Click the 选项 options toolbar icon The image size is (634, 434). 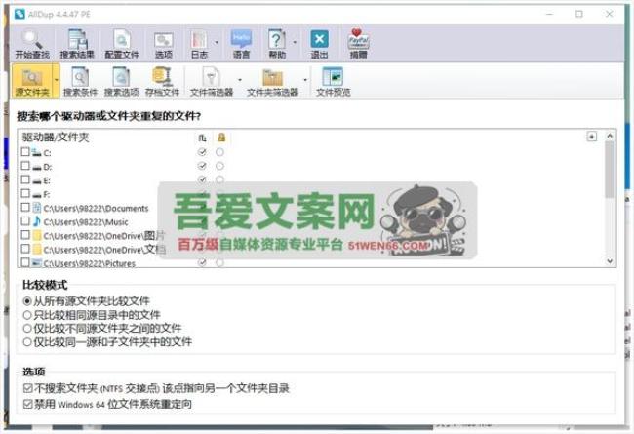pyautogui.click(x=163, y=43)
